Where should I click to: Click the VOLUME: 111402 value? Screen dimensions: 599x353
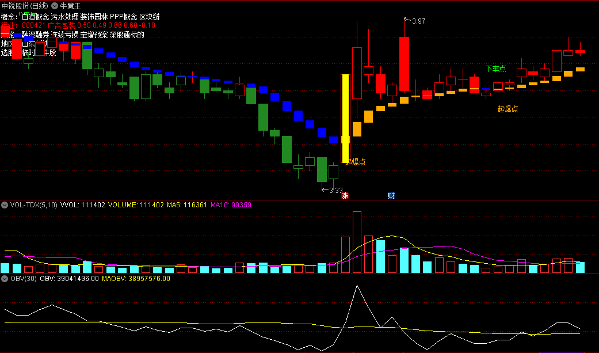click(136, 205)
